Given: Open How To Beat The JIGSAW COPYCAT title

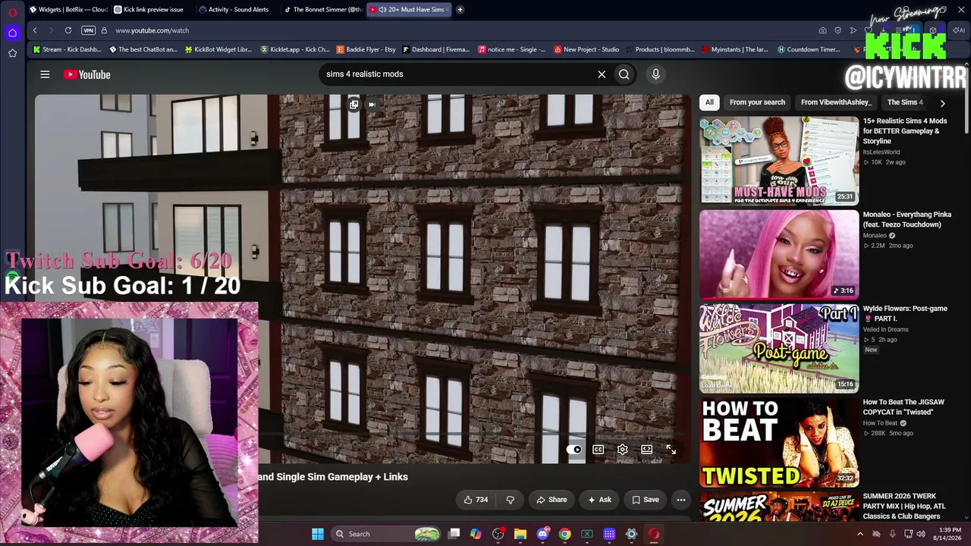Looking at the screenshot, I should (903, 407).
